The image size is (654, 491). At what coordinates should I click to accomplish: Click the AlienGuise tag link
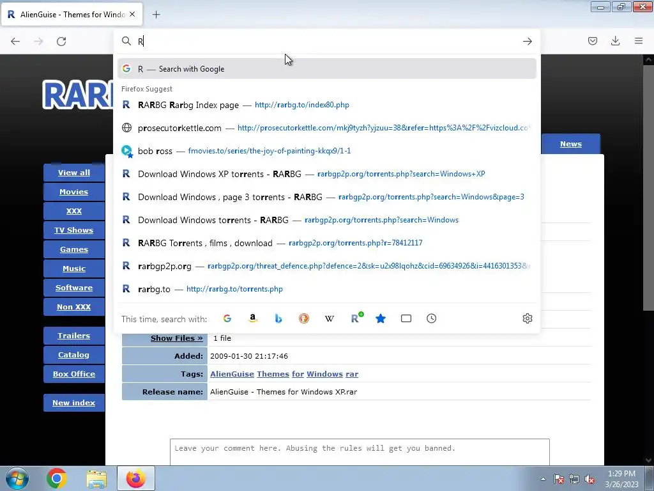[x=232, y=374]
